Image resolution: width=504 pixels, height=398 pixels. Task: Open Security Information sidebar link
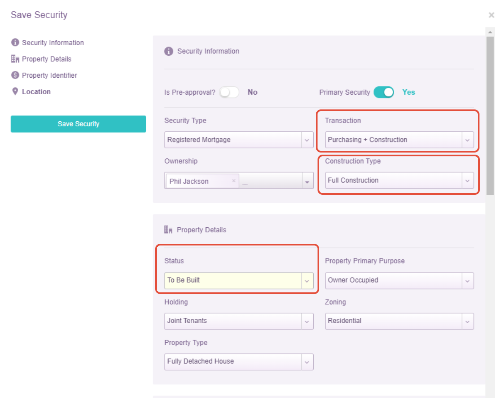[x=53, y=43]
